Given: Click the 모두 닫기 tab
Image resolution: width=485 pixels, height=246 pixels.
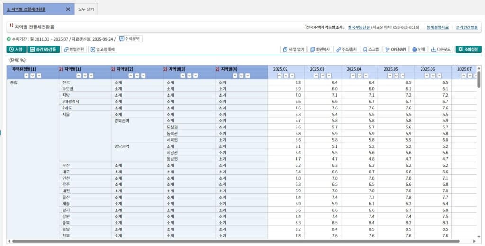Looking at the screenshot, I should tap(86, 9).
